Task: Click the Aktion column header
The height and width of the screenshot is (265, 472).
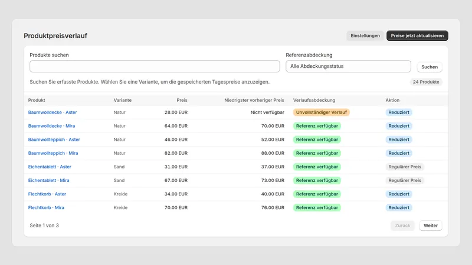Action: click(392, 100)
